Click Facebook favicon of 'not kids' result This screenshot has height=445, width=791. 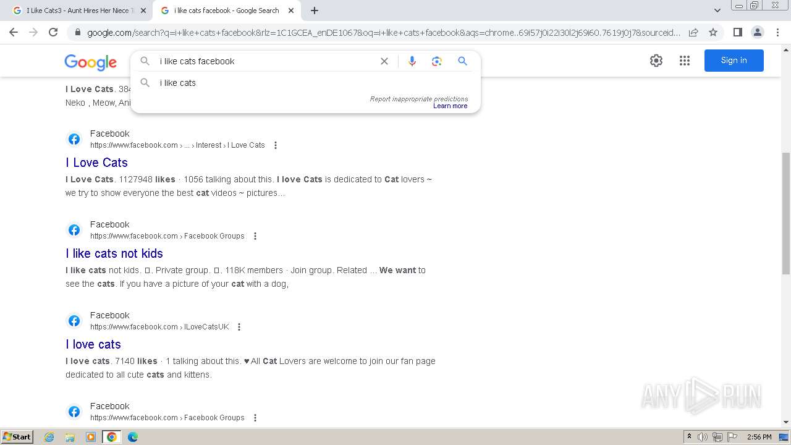coord(74,230)
